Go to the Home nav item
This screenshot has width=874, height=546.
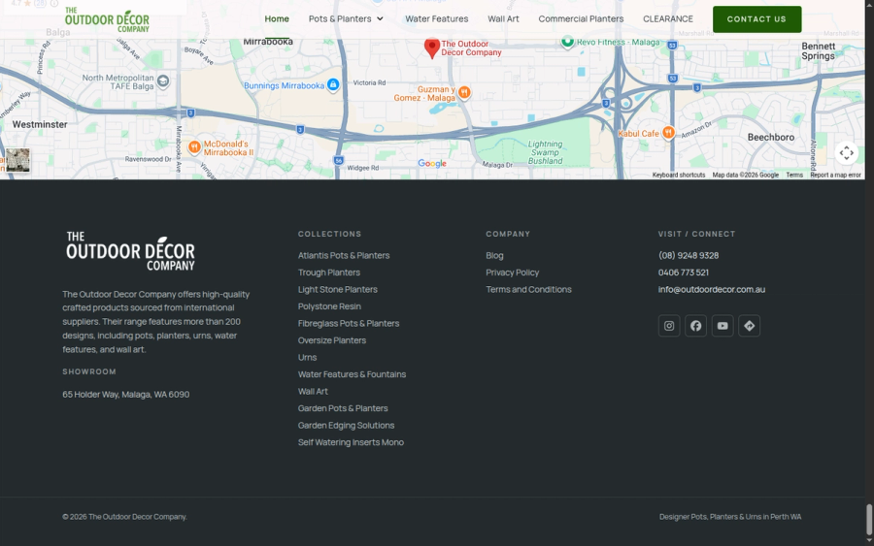277,19
